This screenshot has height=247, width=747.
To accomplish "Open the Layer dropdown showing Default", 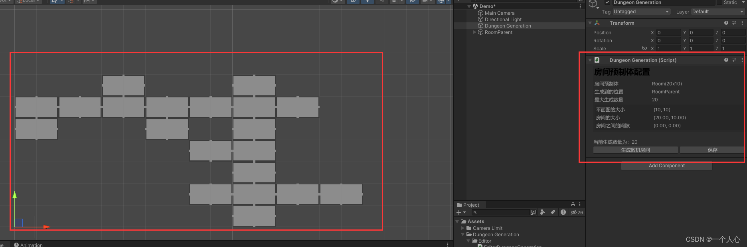I will tap(718, 12).
